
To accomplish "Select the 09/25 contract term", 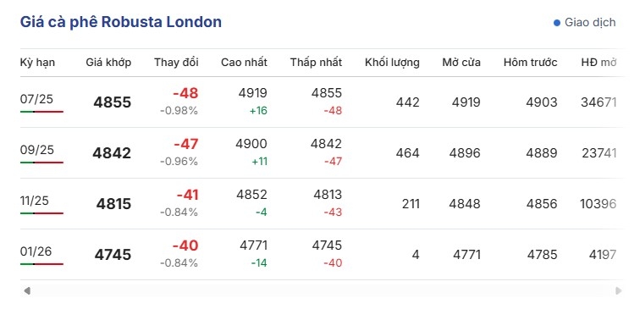I will 36,150.
